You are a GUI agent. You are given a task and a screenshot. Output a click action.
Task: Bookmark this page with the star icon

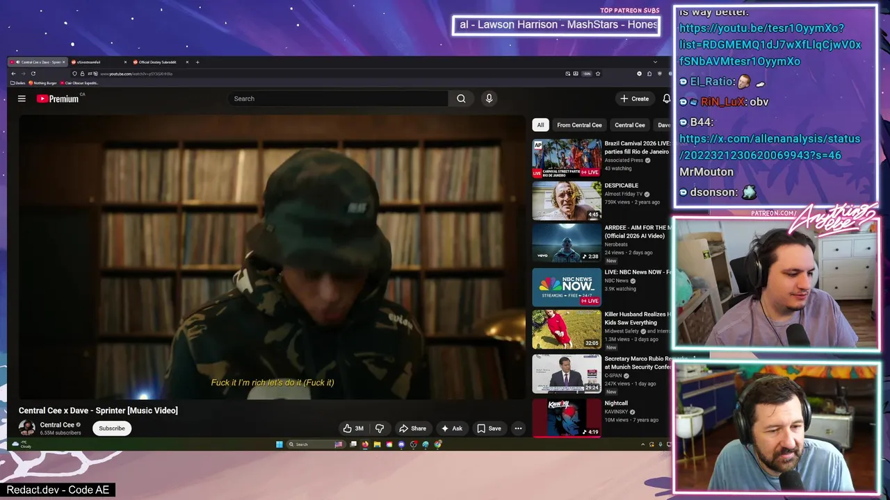[x=597, y=73]
